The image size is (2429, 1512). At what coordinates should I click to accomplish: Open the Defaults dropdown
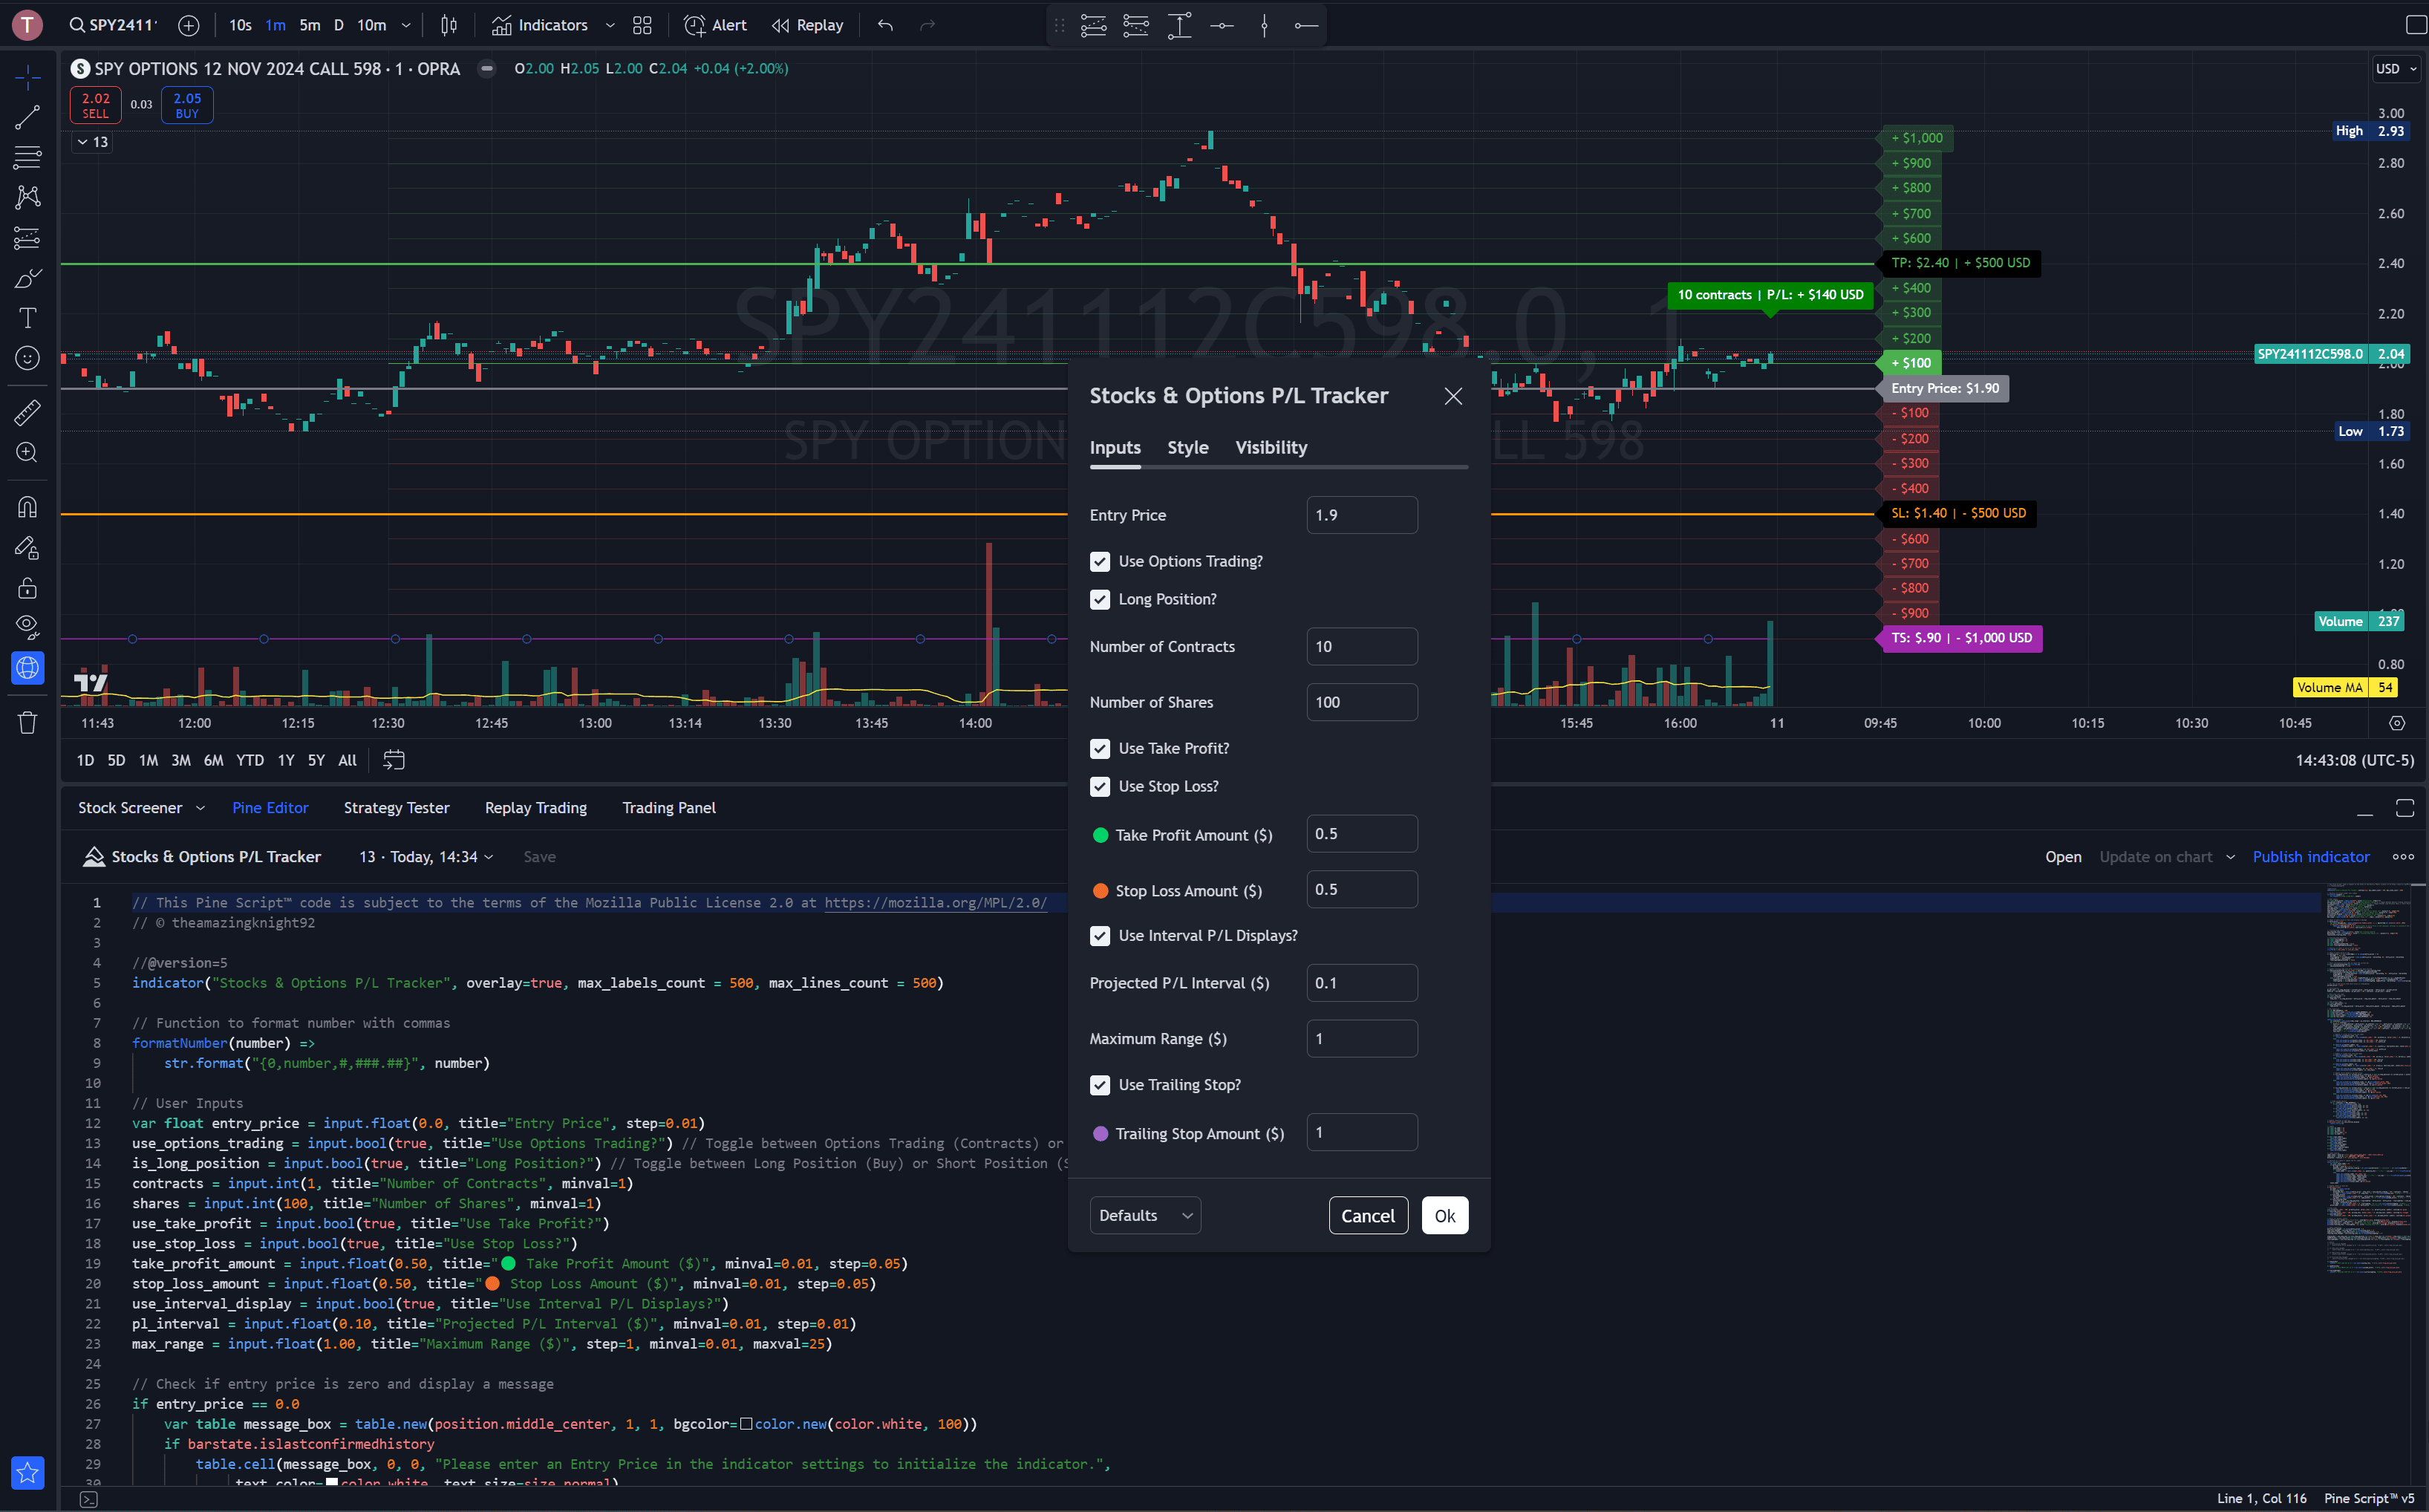pyautogui.click(x=1144, y=1215)
